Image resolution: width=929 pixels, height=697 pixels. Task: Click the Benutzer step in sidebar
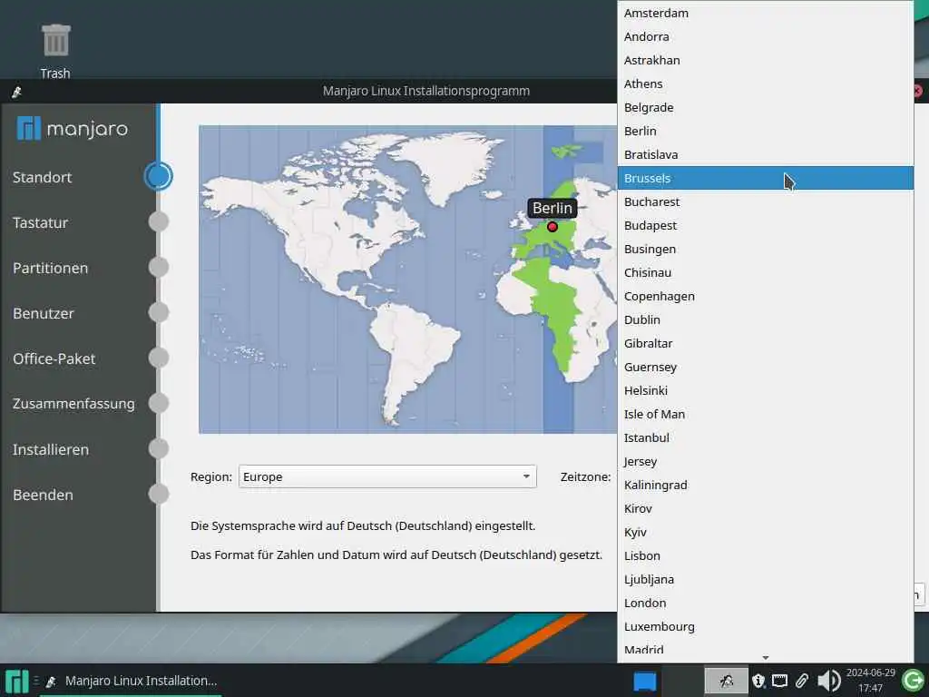44,313
